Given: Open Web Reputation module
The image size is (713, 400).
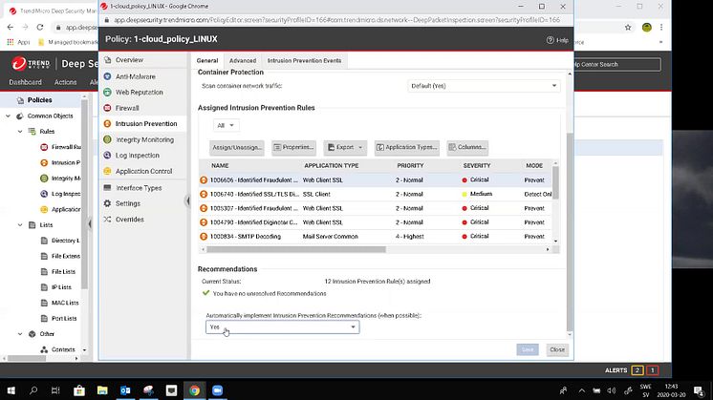Looking at the screenshot, I should tap(139, 93).
